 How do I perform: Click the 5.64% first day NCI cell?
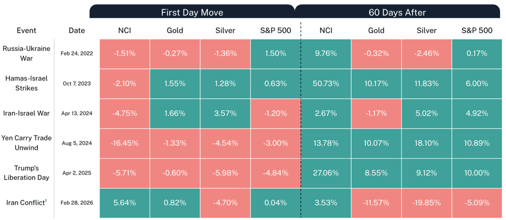click(124, 203)
